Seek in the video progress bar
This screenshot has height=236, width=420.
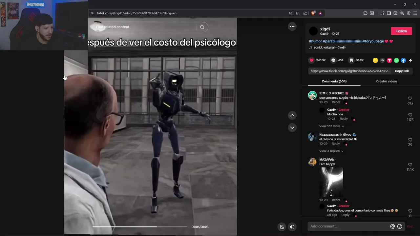pos(140,227)
